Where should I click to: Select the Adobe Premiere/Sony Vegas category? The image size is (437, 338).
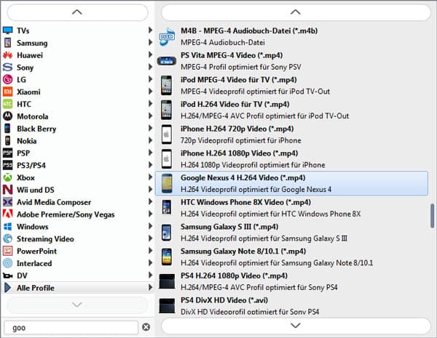click(78, 214)
